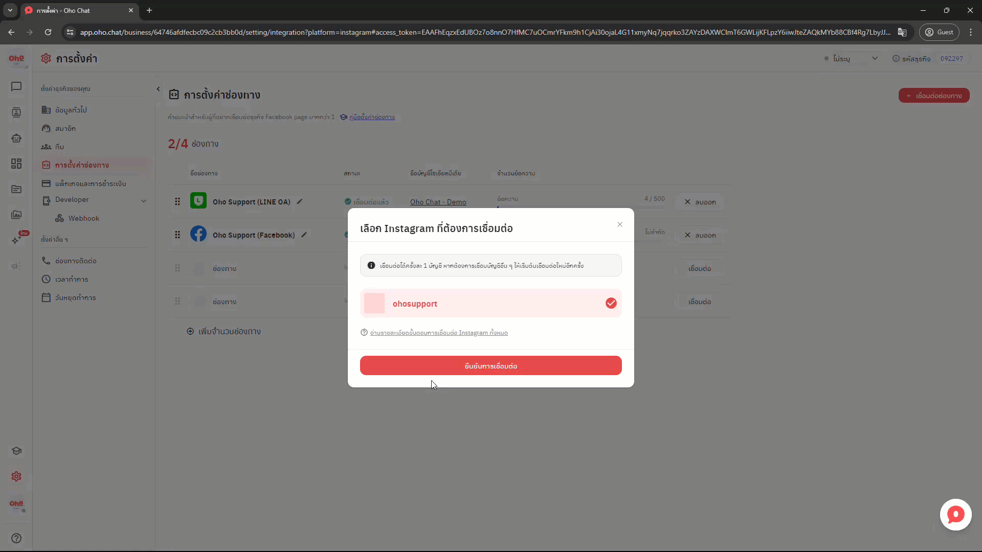
Task: Open the contacts sidebar icon
Action: pos(16,112)
